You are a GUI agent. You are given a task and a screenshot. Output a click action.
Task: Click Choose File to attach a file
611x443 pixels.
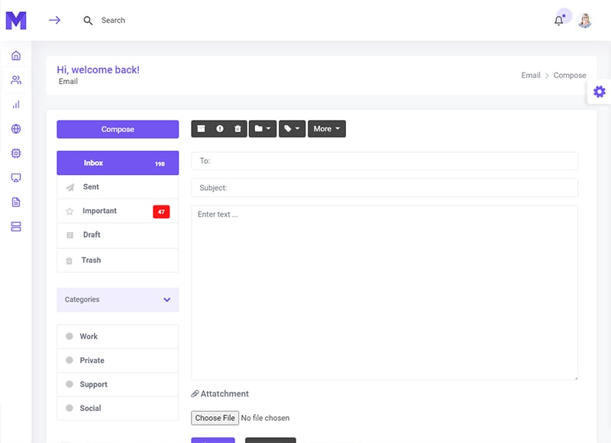215,418
